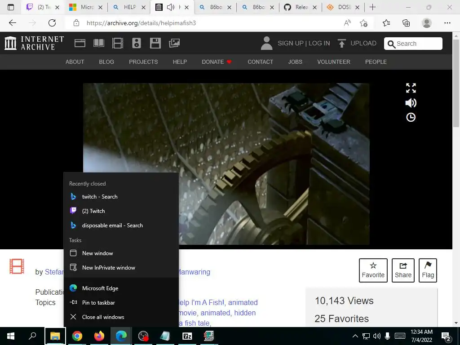Click the user avatar silhouette icon

click(x=266, y=43)
